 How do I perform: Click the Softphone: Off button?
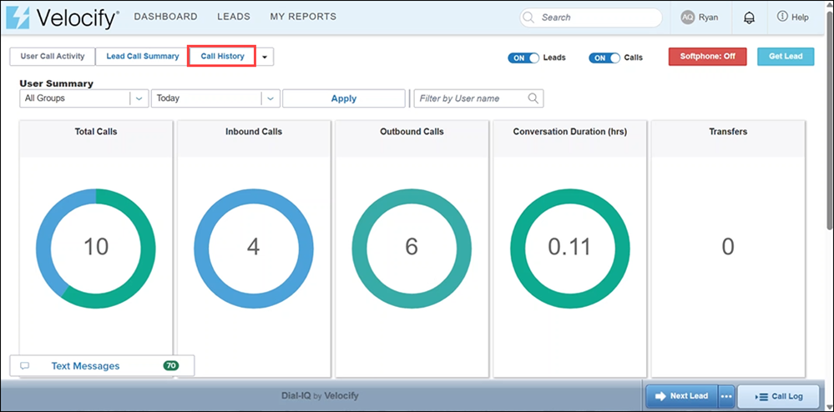707,57
